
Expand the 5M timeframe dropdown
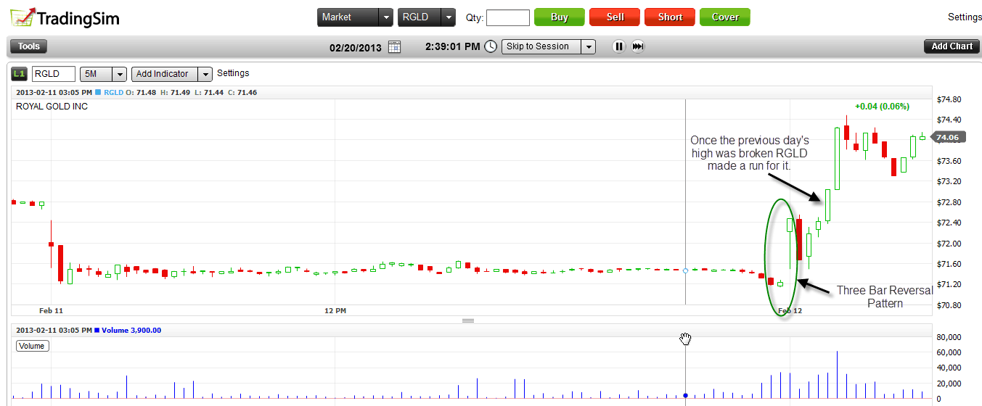pos(120,74)
